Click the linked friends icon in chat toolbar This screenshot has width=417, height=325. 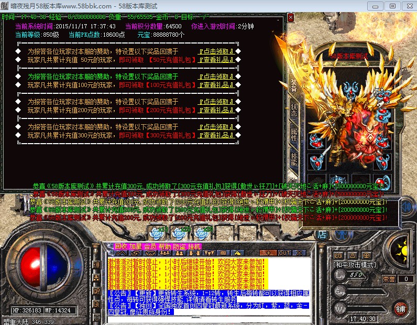pyautogui.click(x=194, y=253)
